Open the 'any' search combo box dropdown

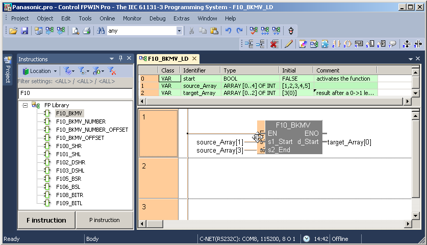pyautogui.click(x=179, y=31)
